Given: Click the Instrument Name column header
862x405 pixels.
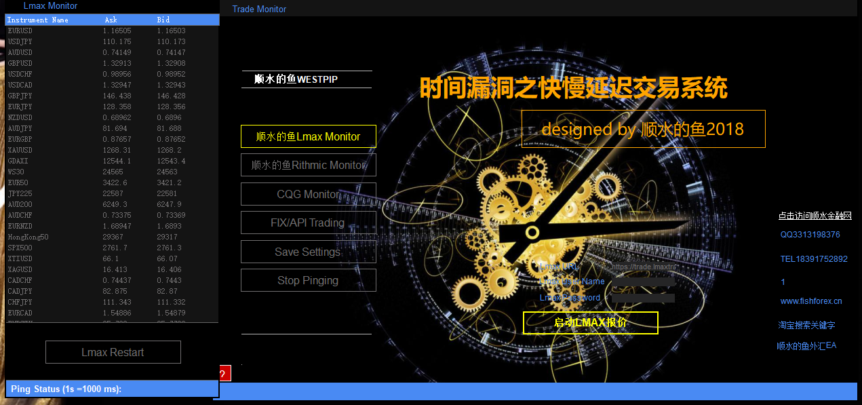Looking at the screenshot, I should [38, 20].
